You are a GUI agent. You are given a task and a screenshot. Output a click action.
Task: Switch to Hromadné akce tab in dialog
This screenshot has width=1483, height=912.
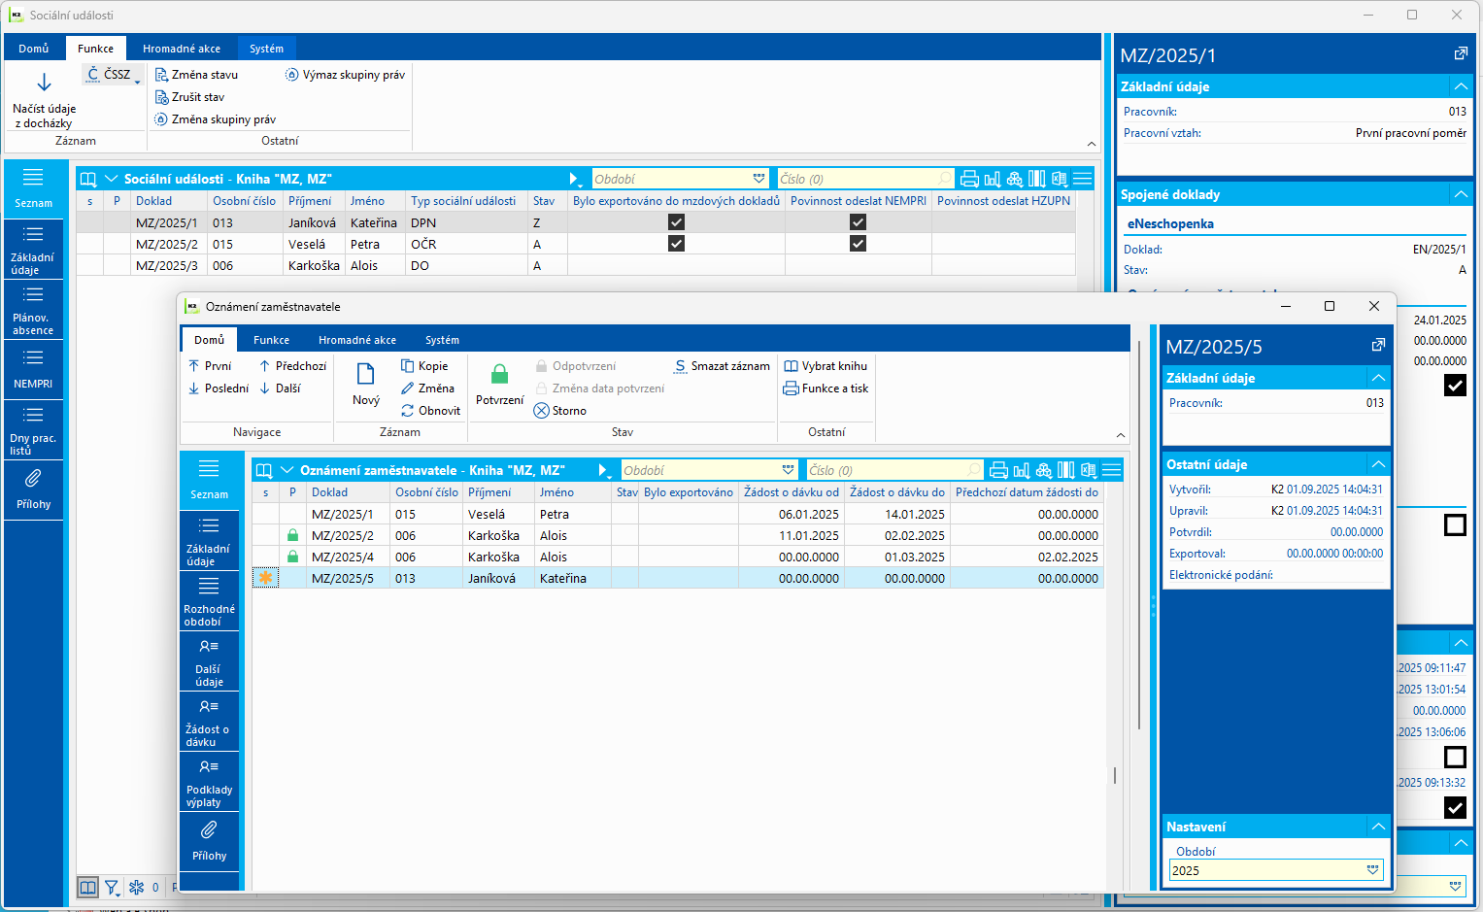click(356, 340)
